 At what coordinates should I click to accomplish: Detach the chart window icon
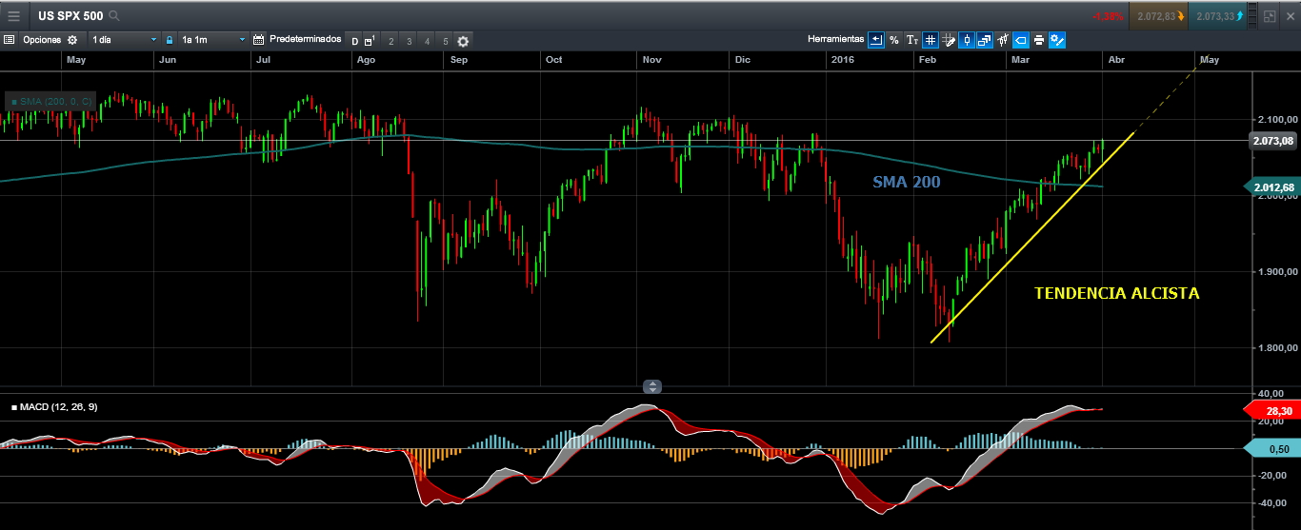point(1269,16)
